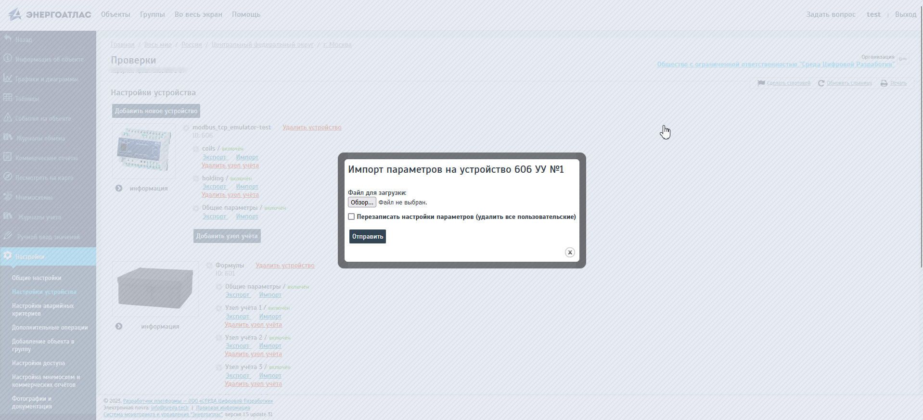Expand информация under Формулы device image

pyautogui.click(x=119, y=326)
